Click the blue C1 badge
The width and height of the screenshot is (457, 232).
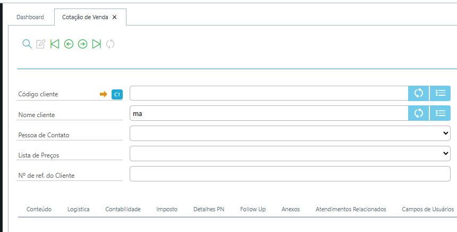click(x=117, y=94)
